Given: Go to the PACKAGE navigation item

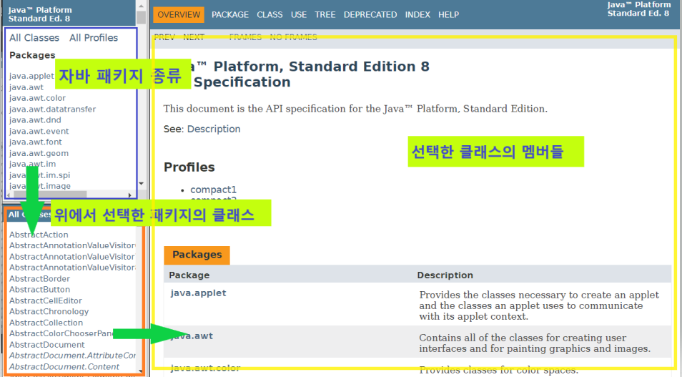Looking at the screenshot, I should point(230,15).
